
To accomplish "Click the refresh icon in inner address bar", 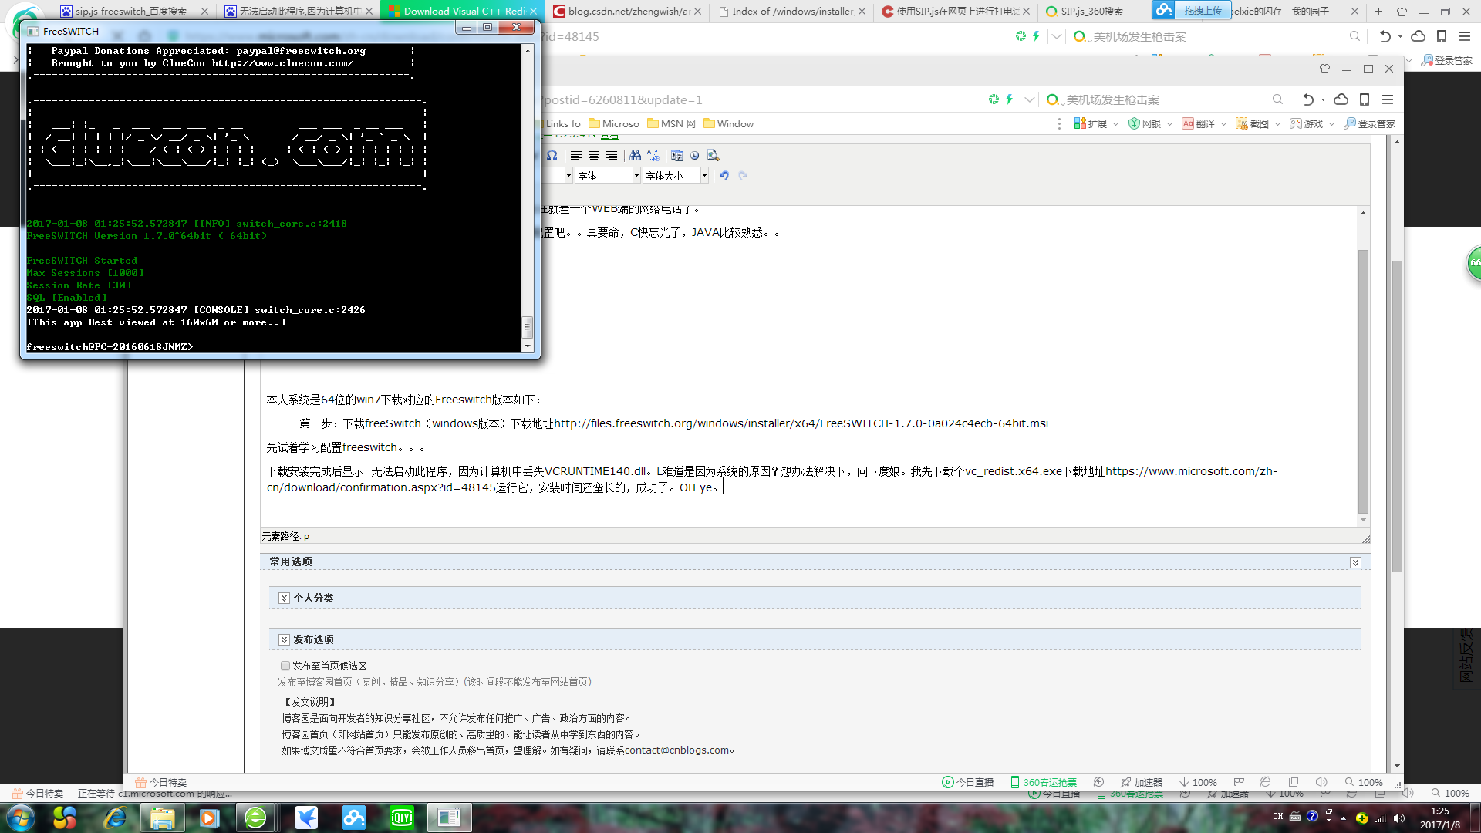I will [x=994, y=99].
